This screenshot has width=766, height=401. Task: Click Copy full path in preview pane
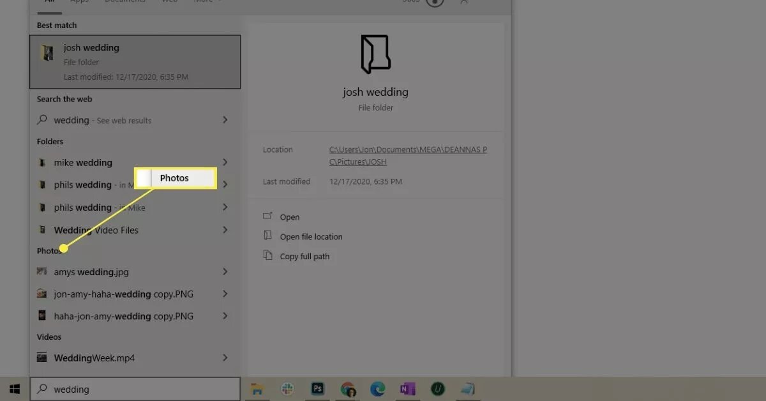305,256
